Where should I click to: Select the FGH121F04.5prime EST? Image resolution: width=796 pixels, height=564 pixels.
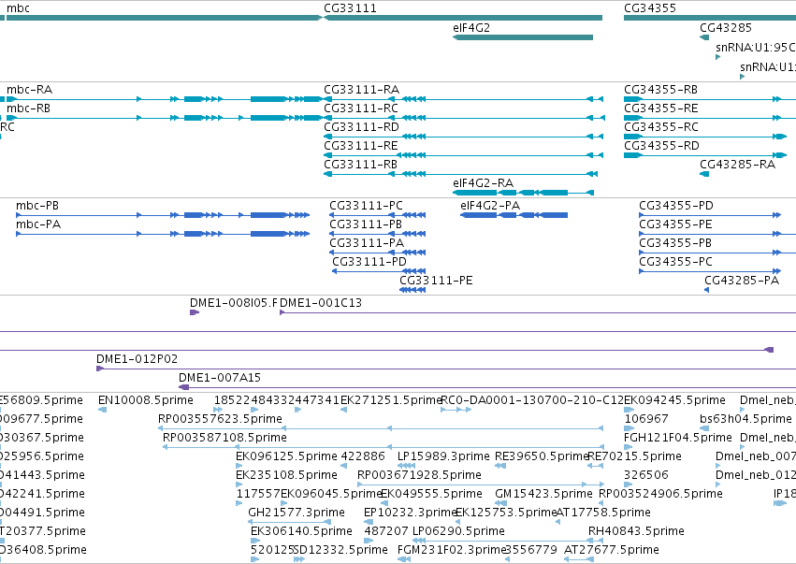point(629,447)
